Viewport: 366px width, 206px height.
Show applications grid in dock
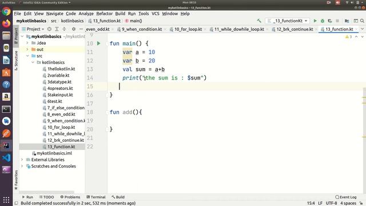pos(6,200)
